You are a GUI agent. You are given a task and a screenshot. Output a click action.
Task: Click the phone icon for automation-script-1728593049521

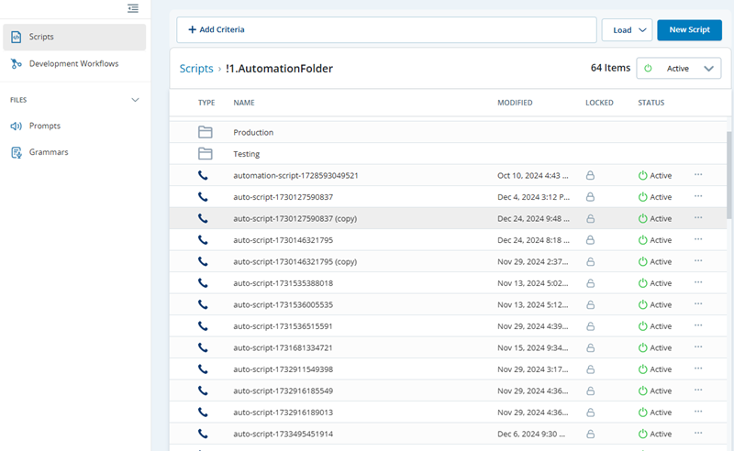click(x=204, y=175)
